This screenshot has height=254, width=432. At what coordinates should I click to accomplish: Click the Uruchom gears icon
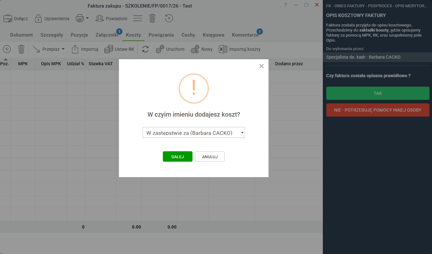[160, 49]
